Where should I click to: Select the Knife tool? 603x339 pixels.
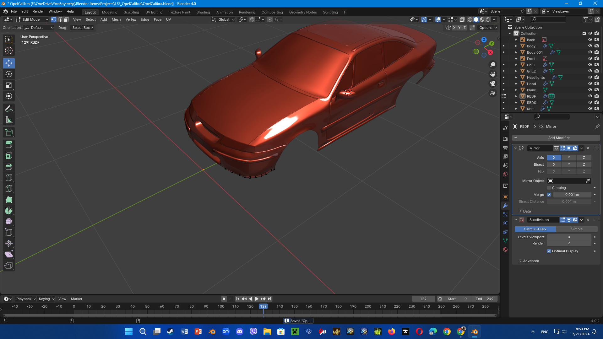tap(9, 189)
